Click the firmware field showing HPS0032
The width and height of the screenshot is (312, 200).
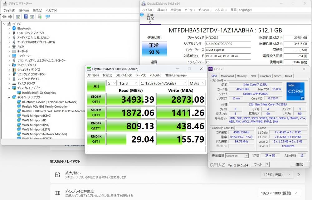[x=228, y=38]
